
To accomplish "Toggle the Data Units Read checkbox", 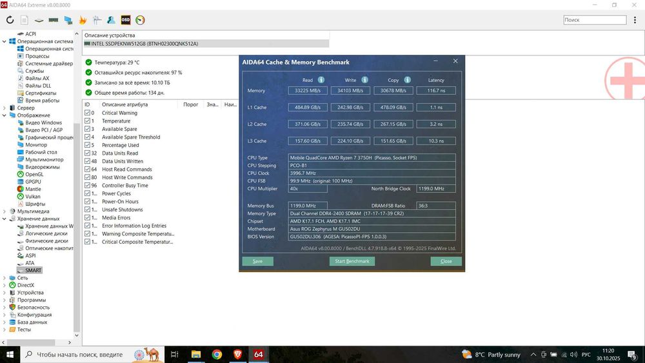I will pos(87,153).
